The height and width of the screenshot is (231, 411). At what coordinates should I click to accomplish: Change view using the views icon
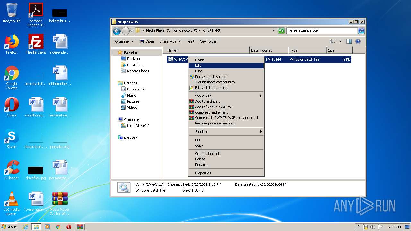pyautogui.click(x=333, y=41)
